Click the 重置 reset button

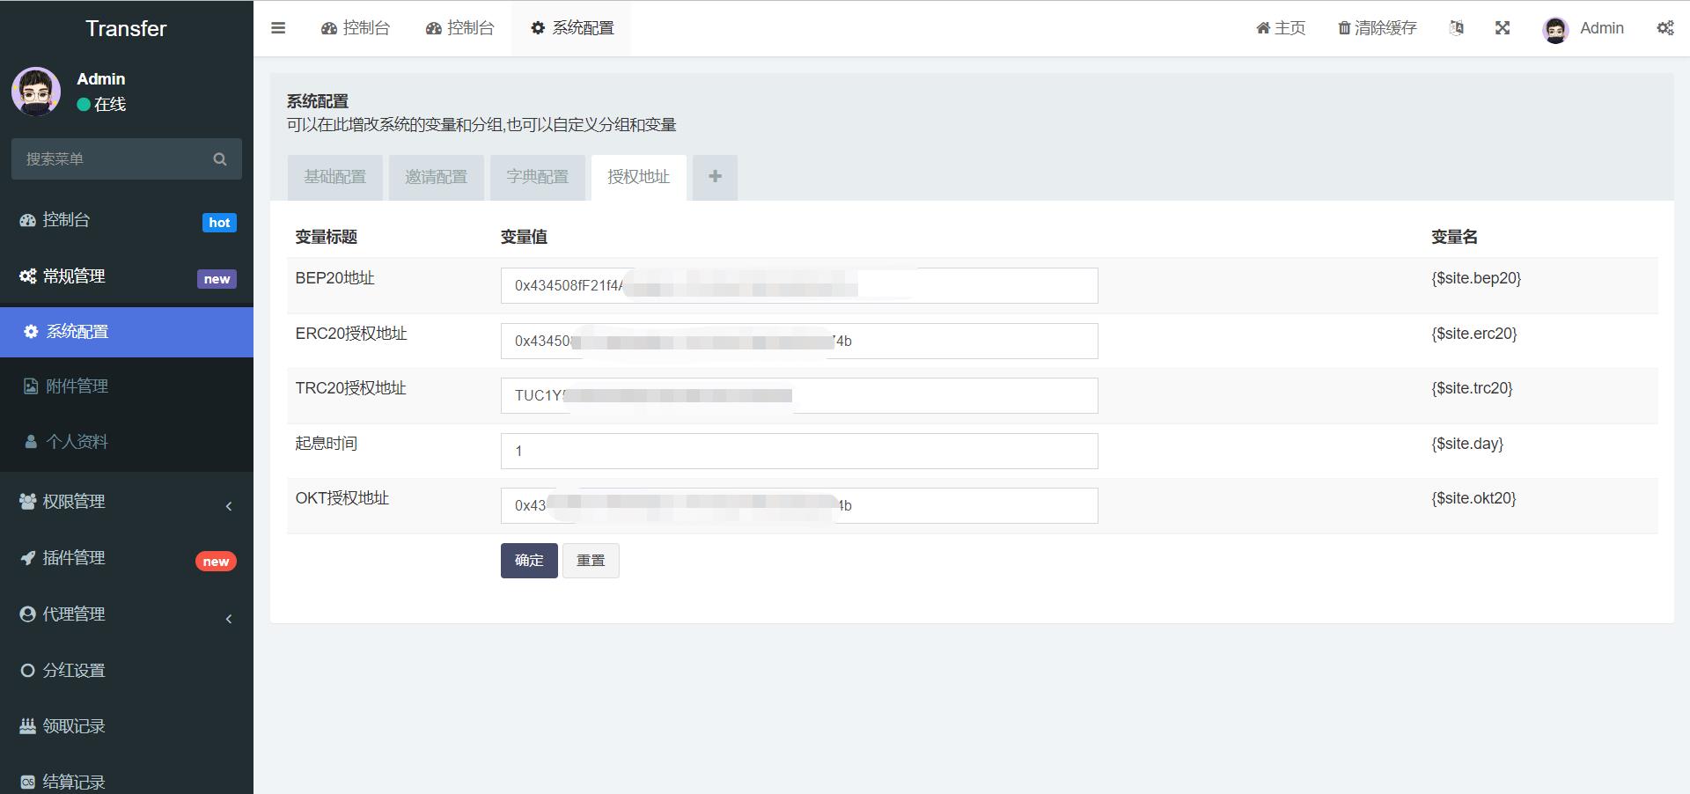coord(591,561)
